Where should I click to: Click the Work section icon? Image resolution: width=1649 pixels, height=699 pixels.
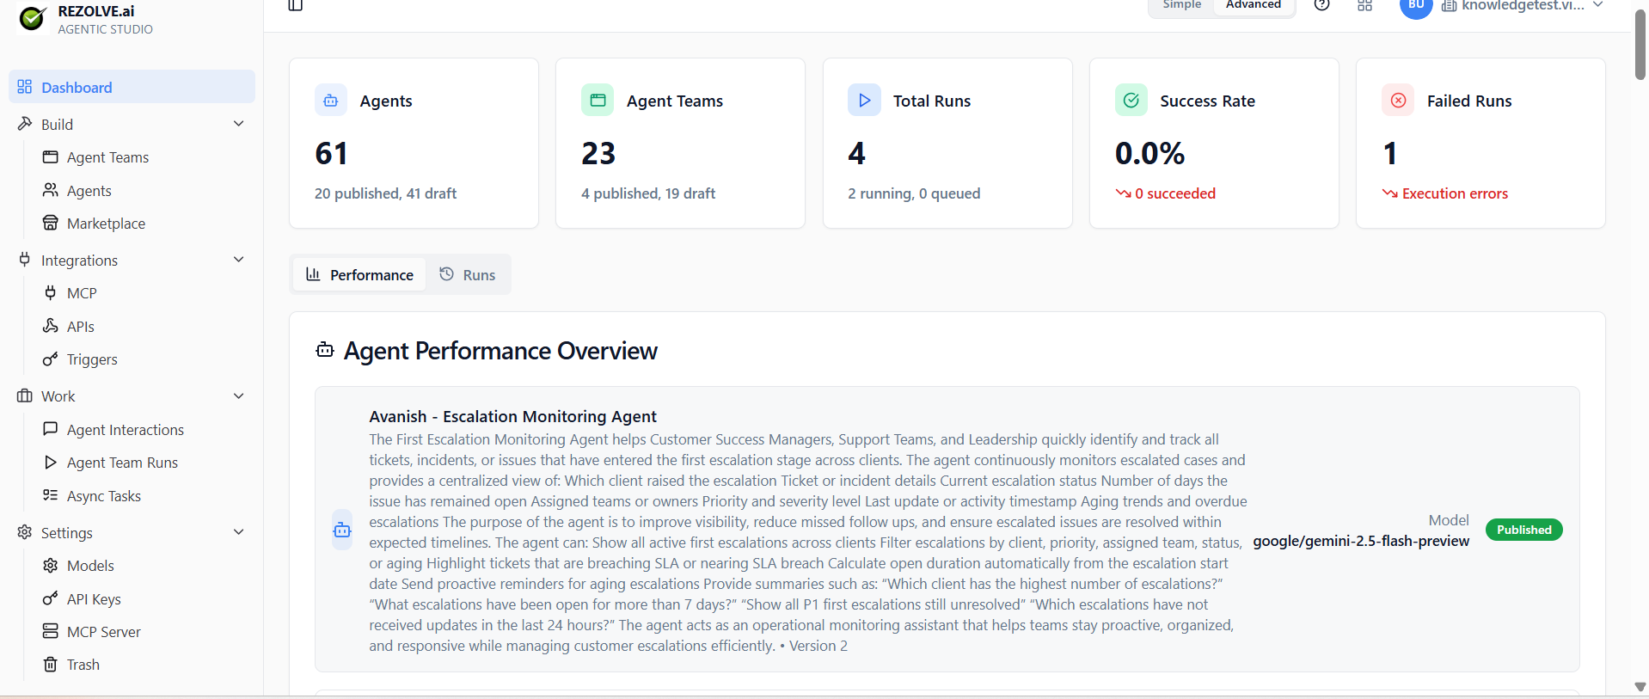click(x=24, y=395)
